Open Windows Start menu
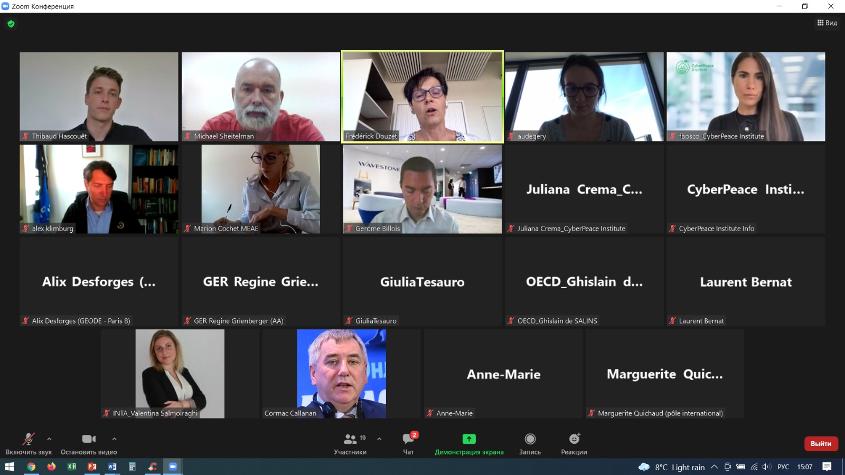845x475 pixels. pos(10,467)
